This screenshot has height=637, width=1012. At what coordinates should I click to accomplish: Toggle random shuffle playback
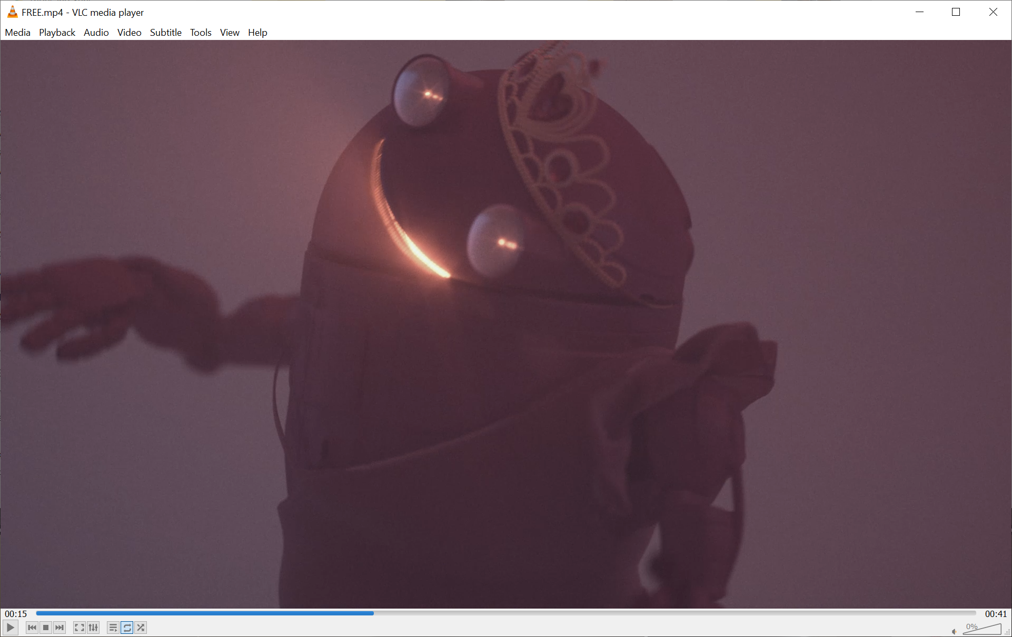[x=141, y=628]
